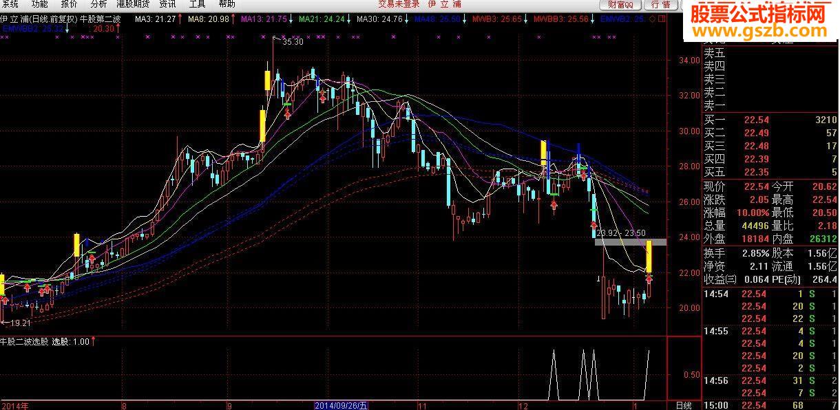The height and width of the screenshot is (410, 840).
Task: Click the 今开 20.62 value
Action: (x=823, y=186)
